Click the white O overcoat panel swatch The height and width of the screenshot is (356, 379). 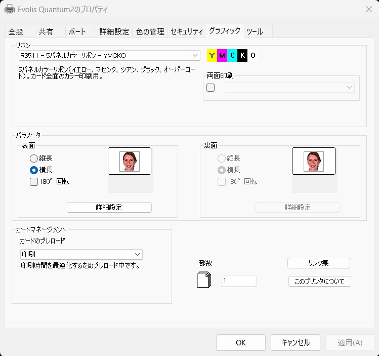point(252,55)
